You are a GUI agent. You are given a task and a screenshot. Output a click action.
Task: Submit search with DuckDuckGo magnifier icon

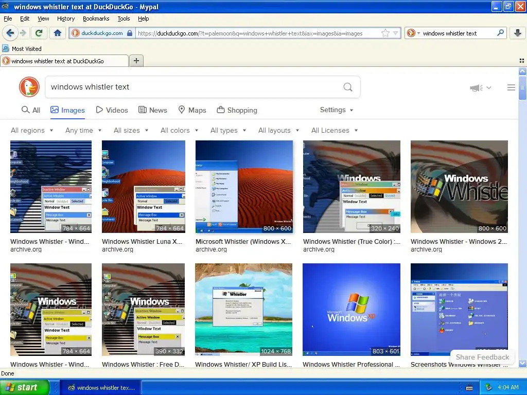348,87
